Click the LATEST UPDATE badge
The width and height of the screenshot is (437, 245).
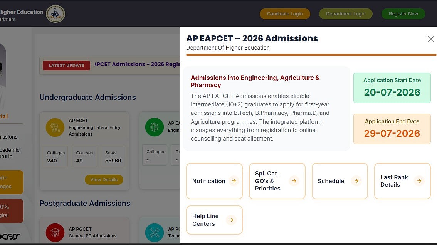(x=66, y=65)
